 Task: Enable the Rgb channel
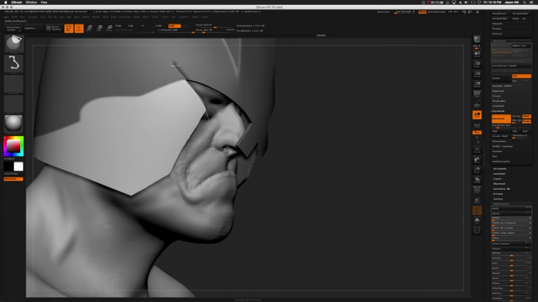(130, 26)
